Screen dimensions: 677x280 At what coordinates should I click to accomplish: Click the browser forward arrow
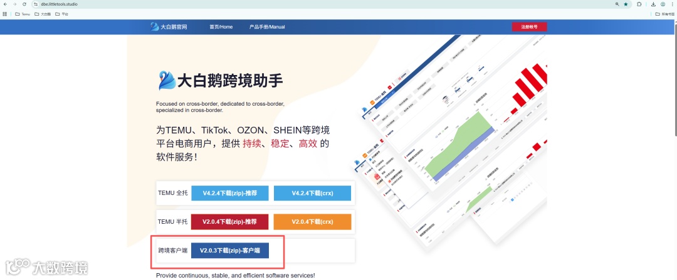tap(14, 4)
